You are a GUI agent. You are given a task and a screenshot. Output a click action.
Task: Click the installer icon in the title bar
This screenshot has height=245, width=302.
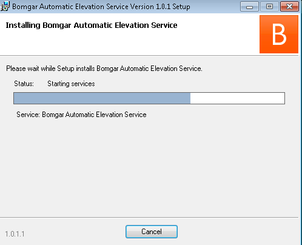5,6
